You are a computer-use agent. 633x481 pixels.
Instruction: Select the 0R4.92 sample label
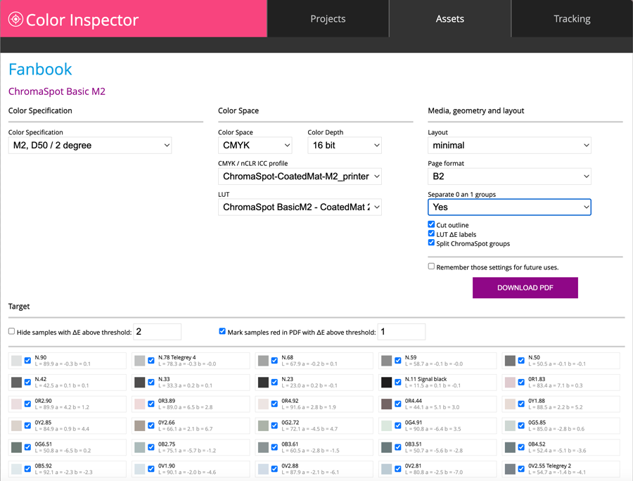290,401
